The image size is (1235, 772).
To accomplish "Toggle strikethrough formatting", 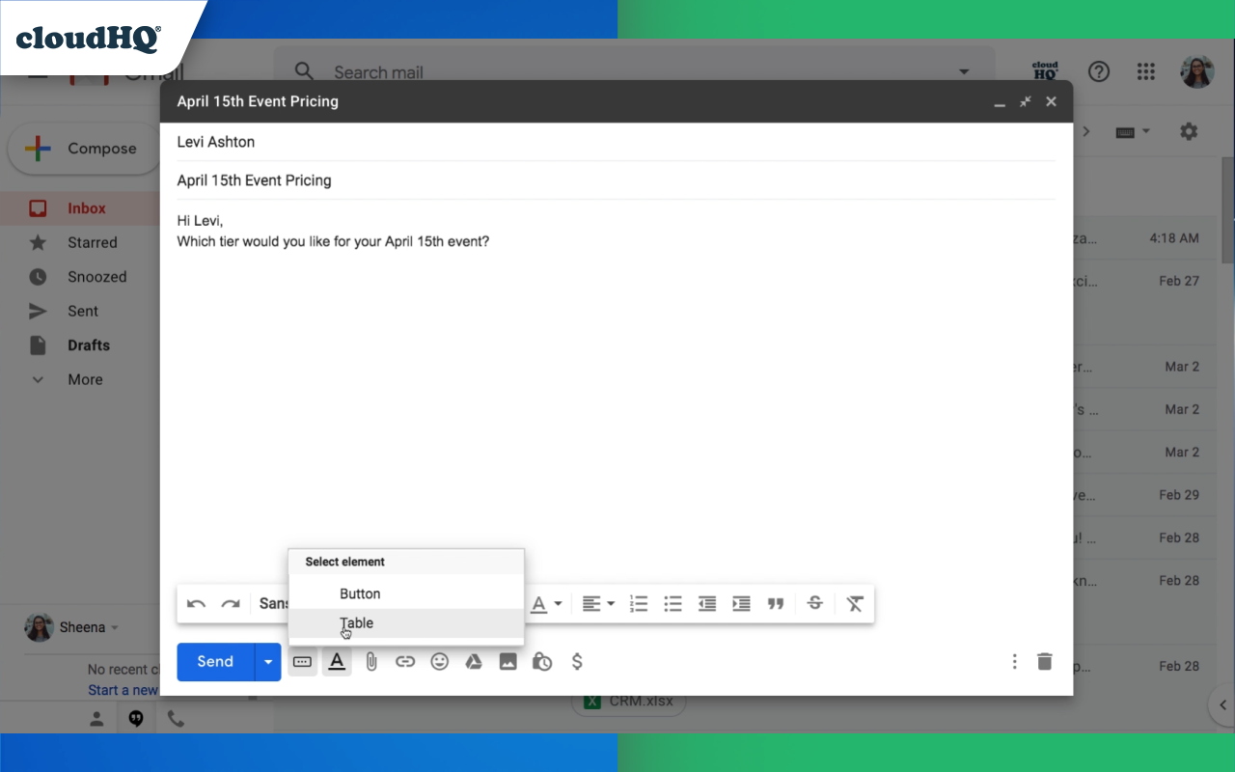I will pyautogui.click(x=814, y=603).
